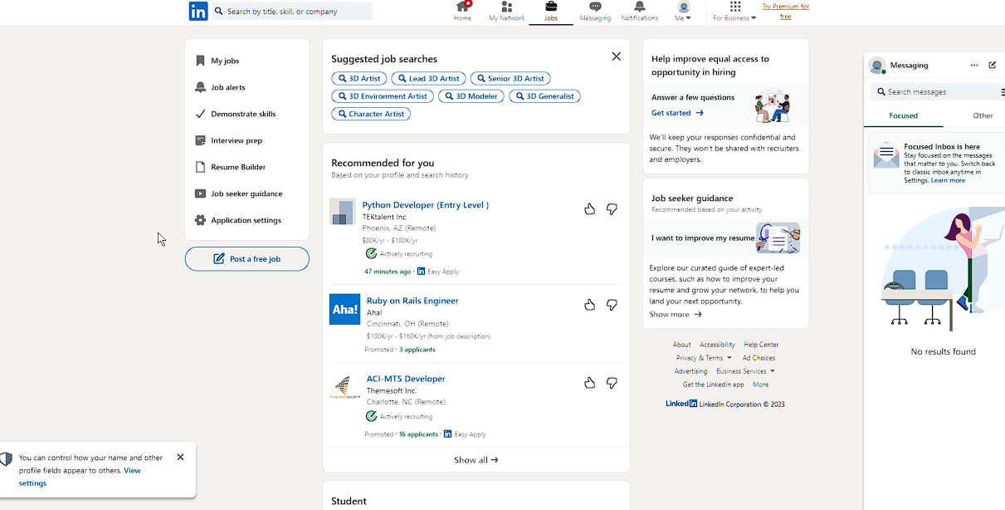This screenshot has height=510, width=1005.
Task: Thumbs down the Python Developer job
Action: [x=612, y=209]
